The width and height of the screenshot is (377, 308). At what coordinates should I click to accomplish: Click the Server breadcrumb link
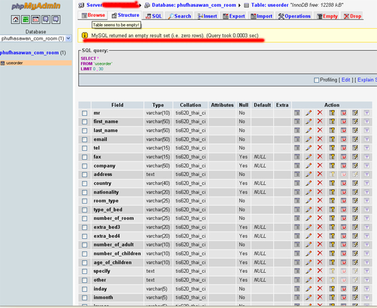[94, 5]
